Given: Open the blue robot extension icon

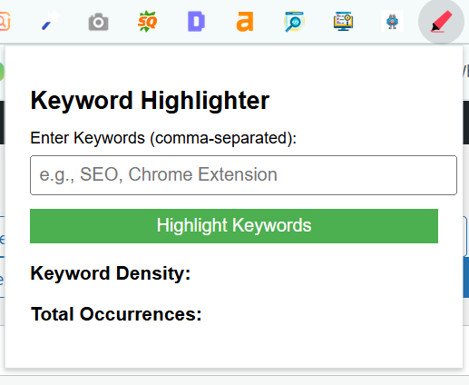Looking at the screenshot, I should [x=392, y=22].
